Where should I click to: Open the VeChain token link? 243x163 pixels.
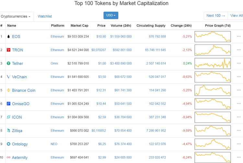click(19, 77)
